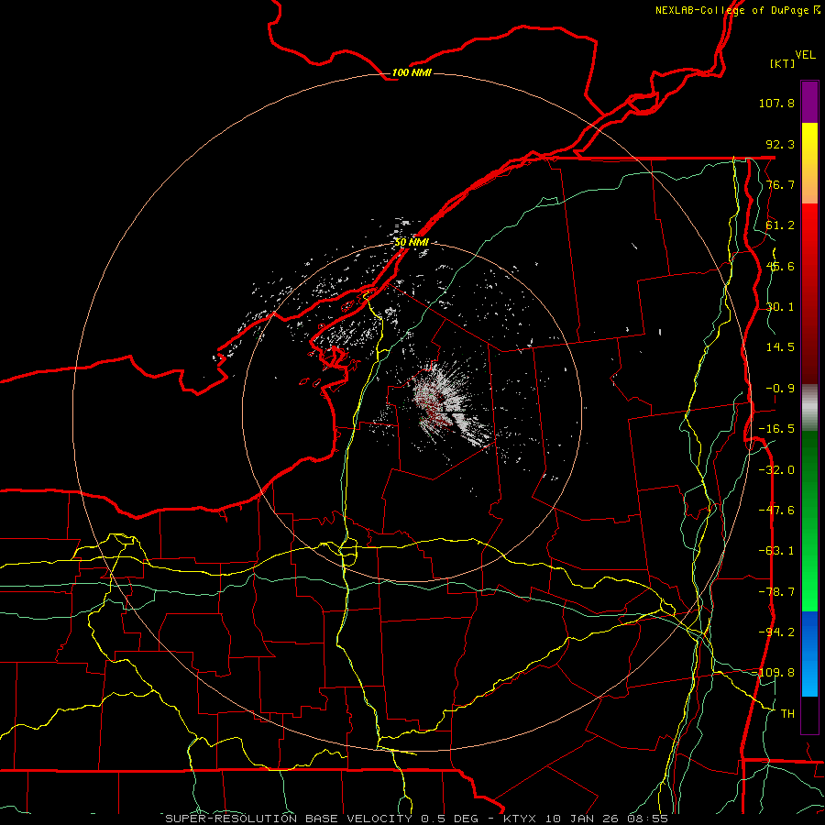Select the 92.3 legend value

point(780,144)
